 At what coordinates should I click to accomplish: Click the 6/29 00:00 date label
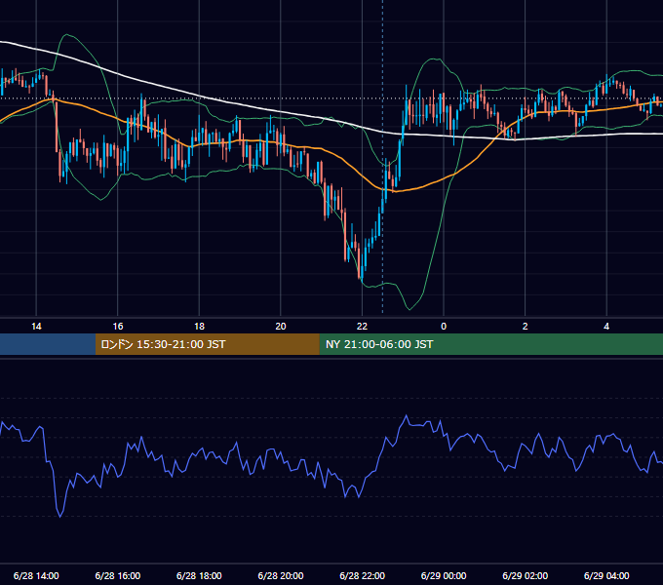coord(444,575)
